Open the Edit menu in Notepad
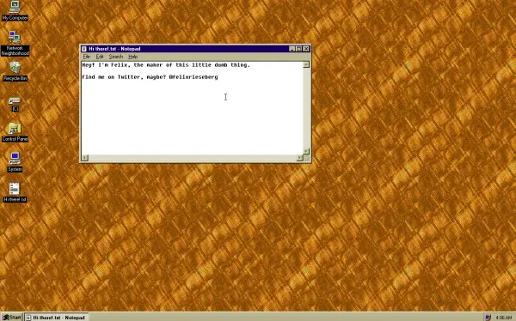The image size is (516, 321). click(100, 57)
